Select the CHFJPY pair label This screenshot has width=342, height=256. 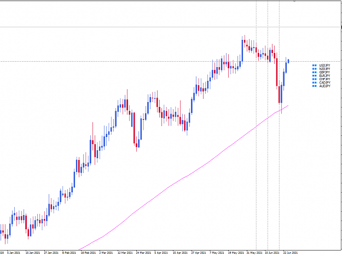324,79
